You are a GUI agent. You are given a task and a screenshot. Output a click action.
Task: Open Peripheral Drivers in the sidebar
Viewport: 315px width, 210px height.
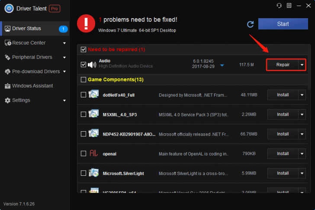click(x=35, y=57)
